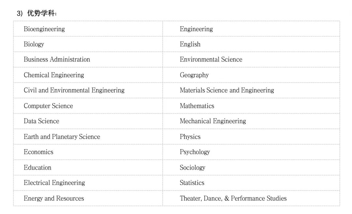Click Mechanical Engineering entry
Image resolution: width=352 pixels, height=214 pixels.
click(213, 121)
